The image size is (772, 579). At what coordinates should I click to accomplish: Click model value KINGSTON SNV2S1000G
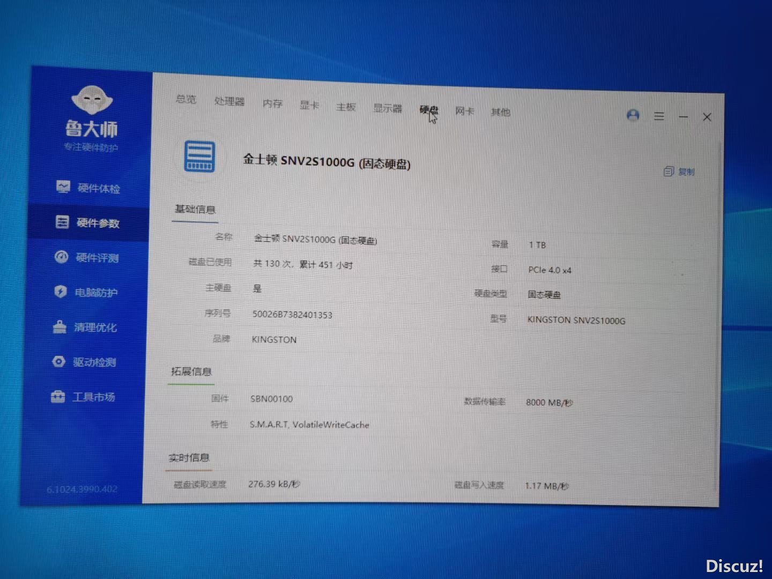pos(576,320)
